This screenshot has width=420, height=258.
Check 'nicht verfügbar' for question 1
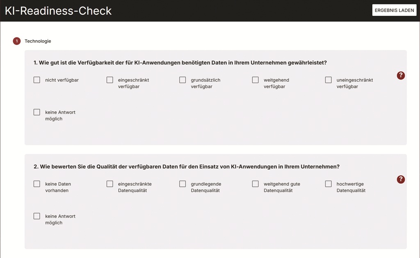click(37, 80)
